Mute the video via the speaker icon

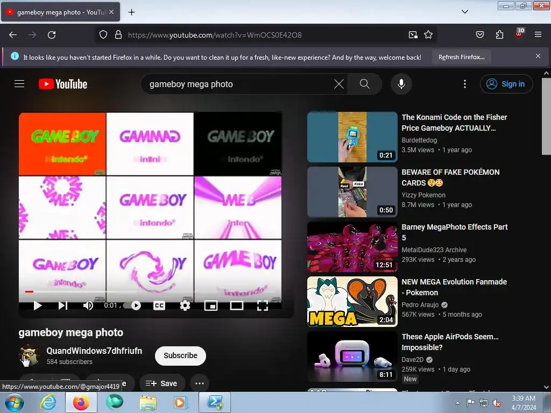pos(88,305)
